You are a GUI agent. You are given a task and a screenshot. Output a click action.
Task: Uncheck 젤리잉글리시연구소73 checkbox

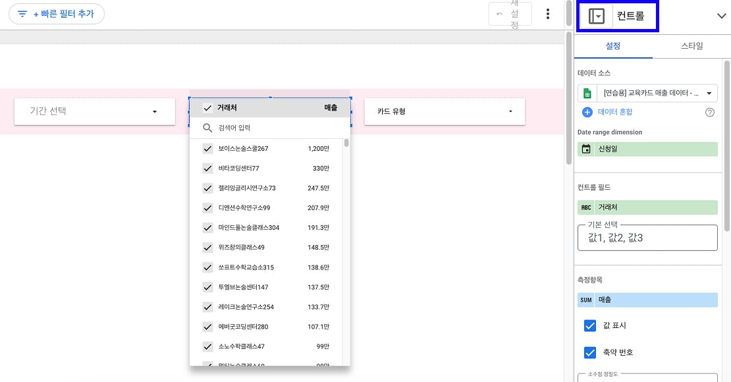point(207,188)
